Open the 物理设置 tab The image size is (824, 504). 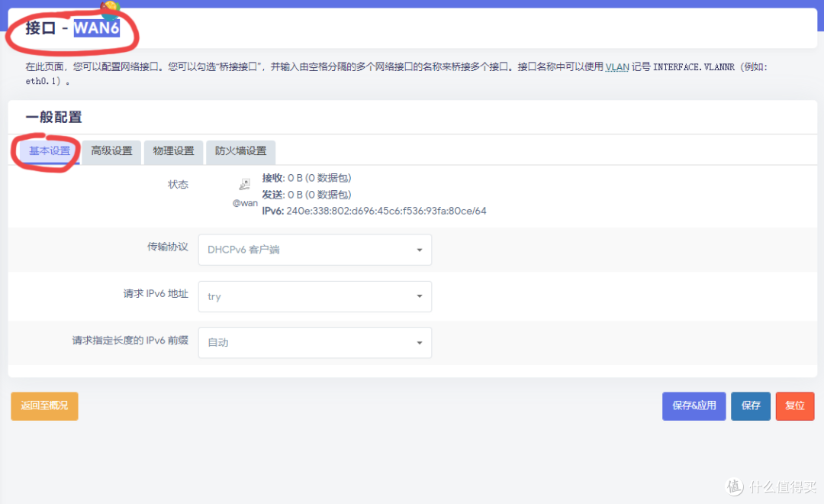click(x=173, y=152)
